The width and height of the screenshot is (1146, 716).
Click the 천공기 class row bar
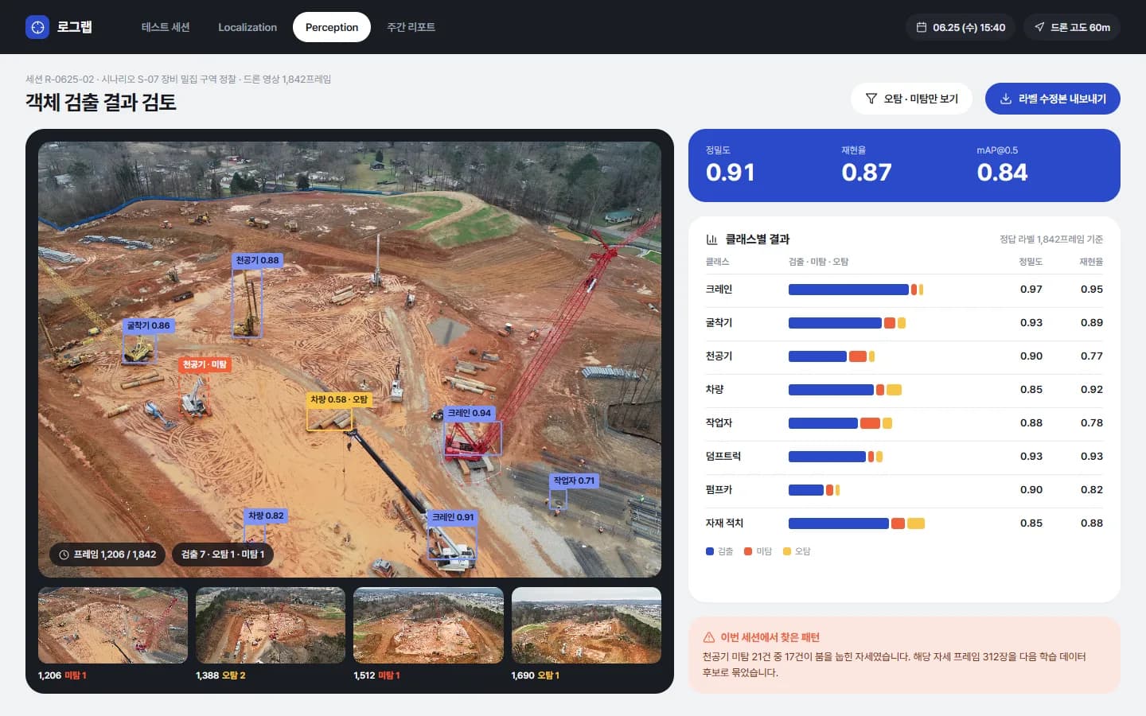click(832, 356)
